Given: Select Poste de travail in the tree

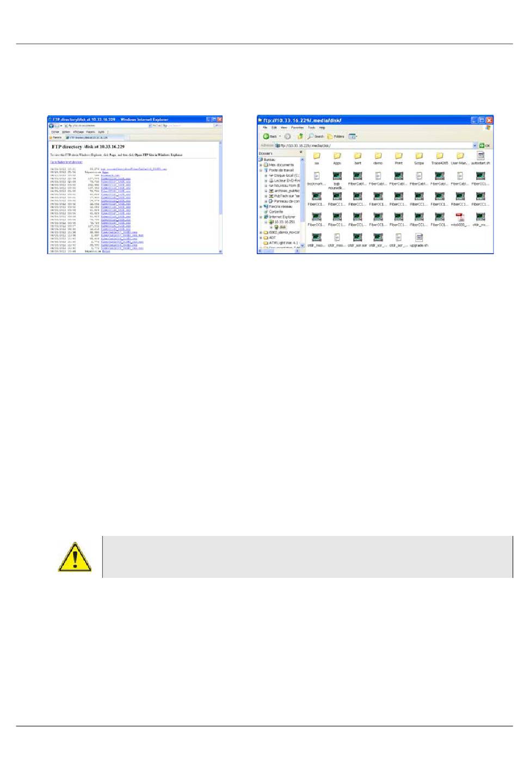Looking at the screenshot, I should (279, 170).
